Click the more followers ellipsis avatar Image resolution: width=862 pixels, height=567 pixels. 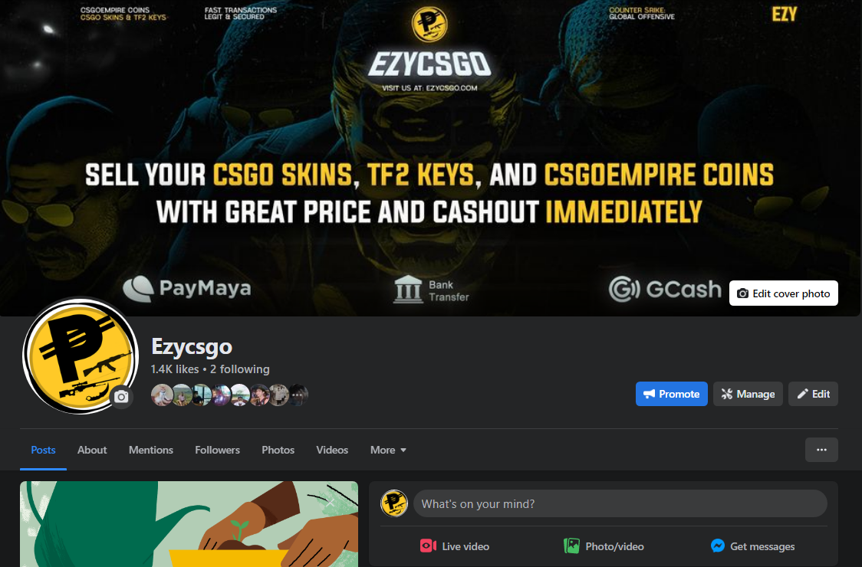(x=298, y=395)
